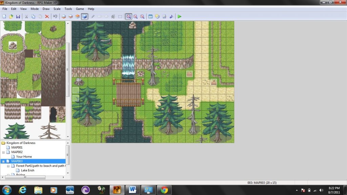Switch to Microsoft Word in the taskbar
This screenshot has height=195, width=347.
coord(132,190)
